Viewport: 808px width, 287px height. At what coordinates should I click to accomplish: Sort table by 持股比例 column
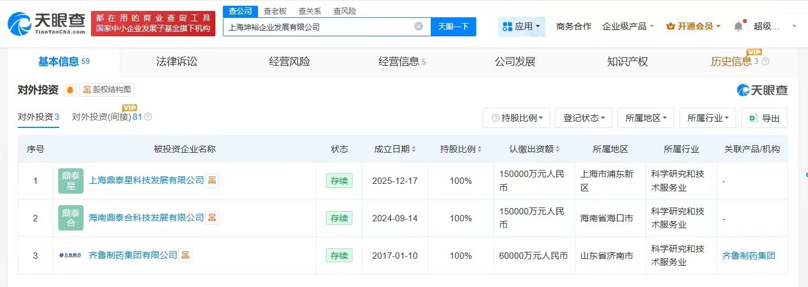pyautogui.click(x=461, y=149)
